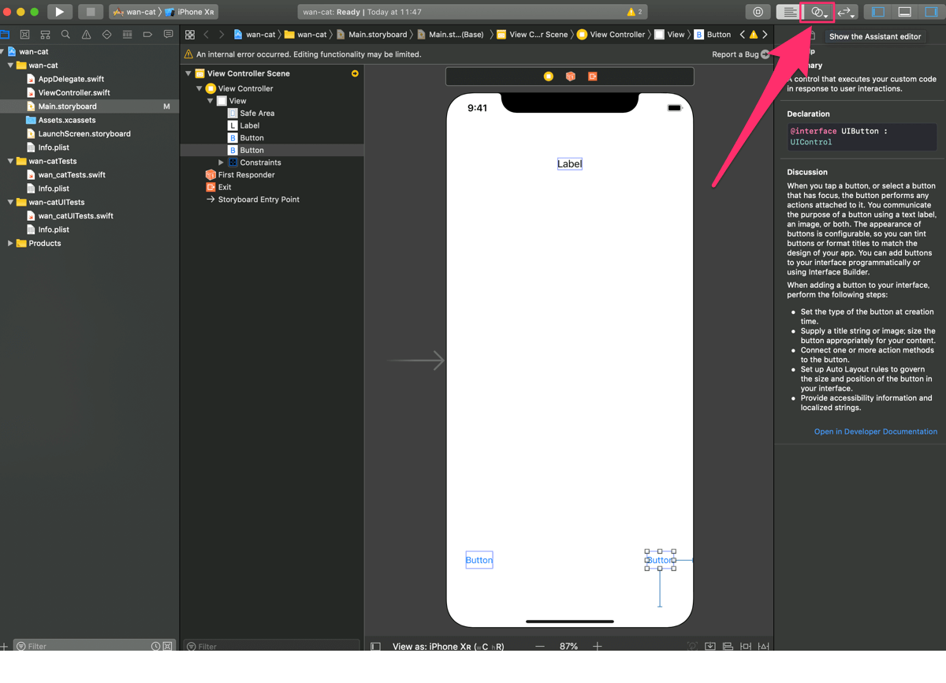Viewport: 946px width, 683px height.
Task: Click the First Responder icon in the scene dock
Action: pyautogui.click(x=570, y=77)
